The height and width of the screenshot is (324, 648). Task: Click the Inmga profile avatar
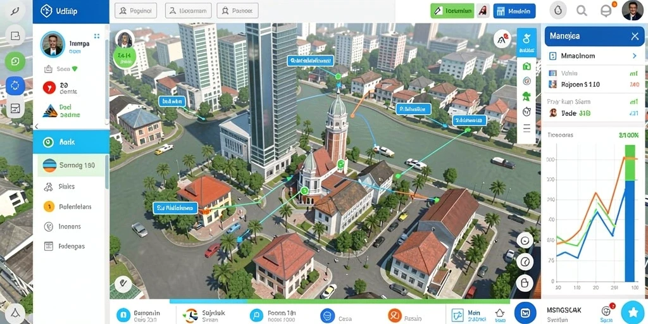click(x=53, y=44)
